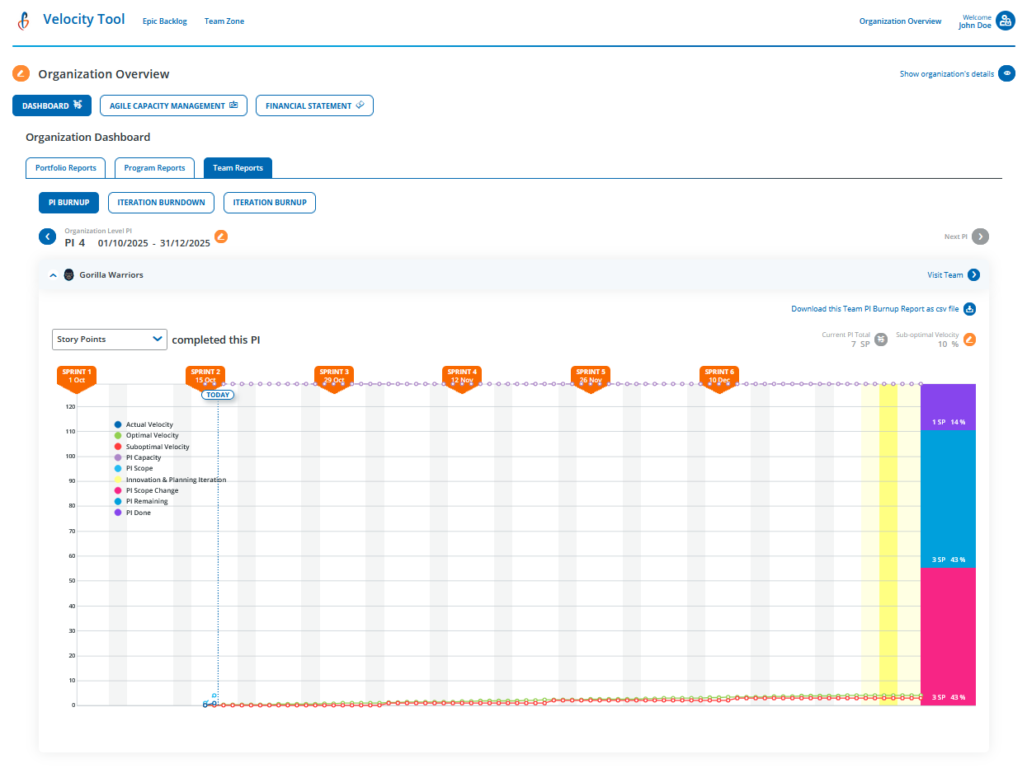Image resolution: width=1027 pixels, height=773 pixels.
Task: Open the John Doe profile icon
Action: coord(1006,20)
